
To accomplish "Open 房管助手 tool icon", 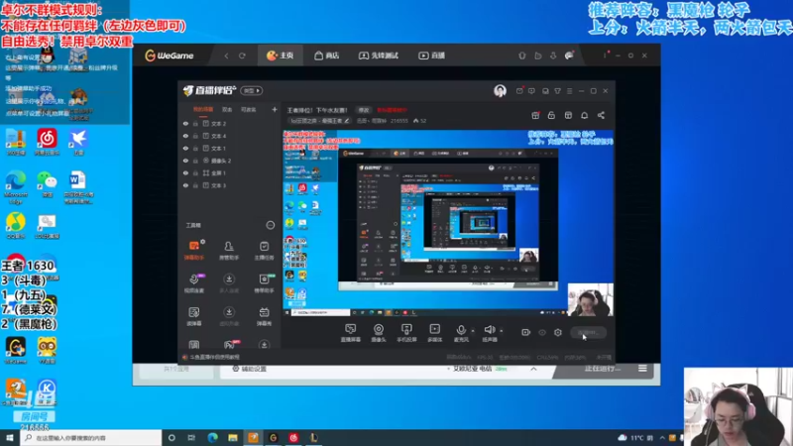I will point(229,250).
